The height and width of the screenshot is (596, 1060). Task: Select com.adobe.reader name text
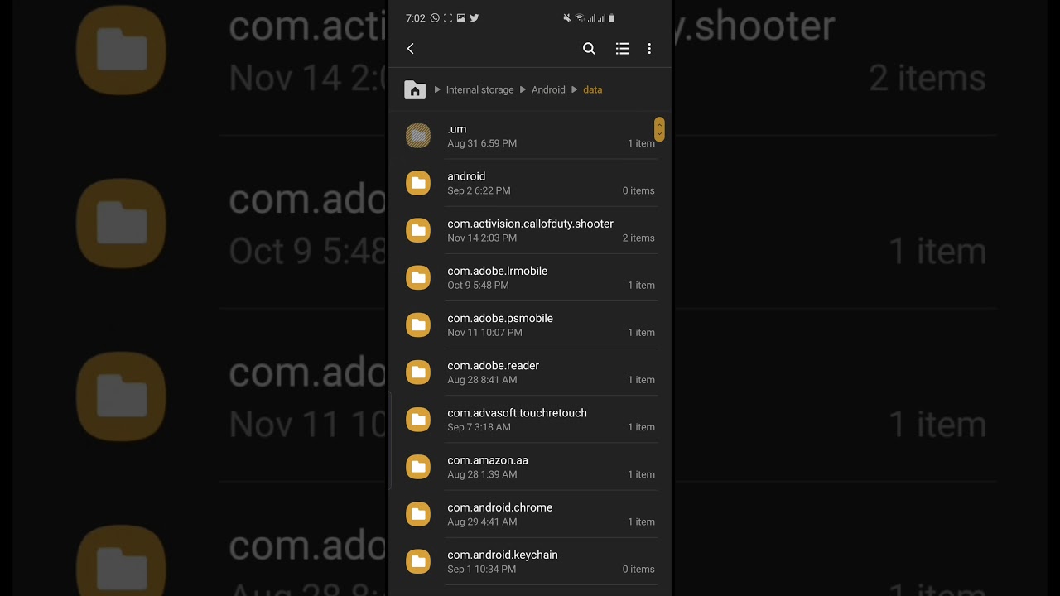pyautogui.click(x=493, y=365)
